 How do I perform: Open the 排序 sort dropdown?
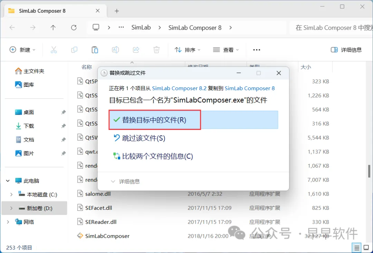coord(188,50)
